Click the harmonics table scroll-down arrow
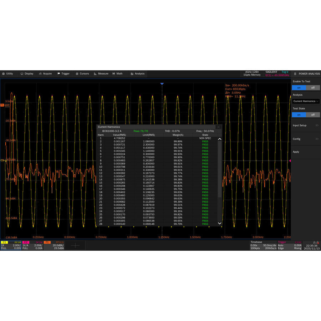Image resolution: width=321 pixels, height=321 pixels. 220,223
